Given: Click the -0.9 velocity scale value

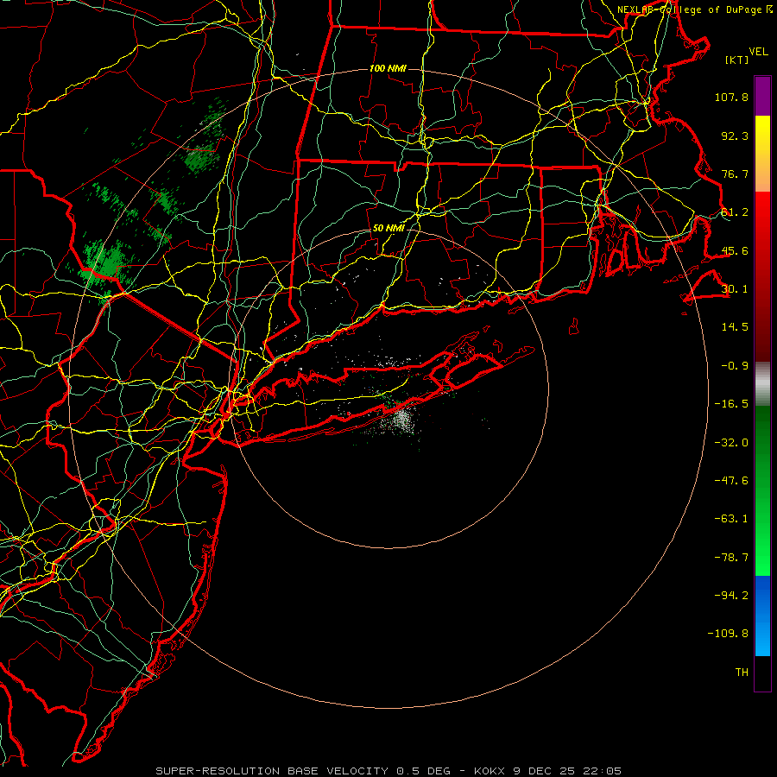Looking at the screenshot, I should [x=735, y=366].
